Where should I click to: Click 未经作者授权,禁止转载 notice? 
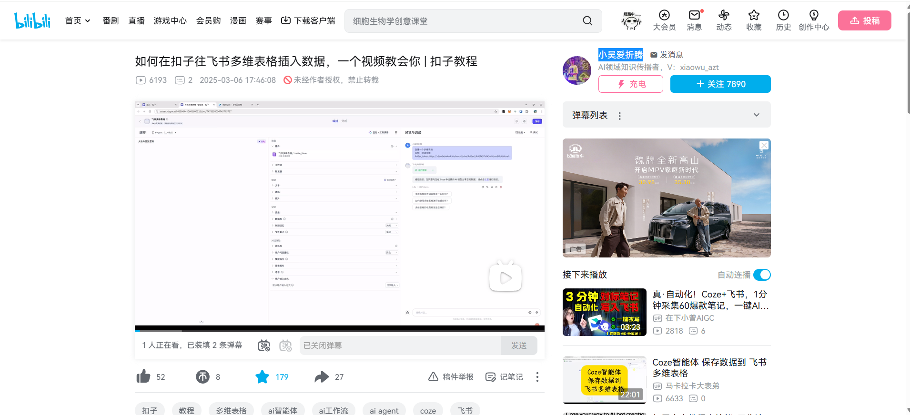pos(331,80)
